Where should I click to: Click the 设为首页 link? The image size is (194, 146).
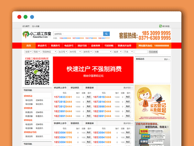click(x=26, y=26)
